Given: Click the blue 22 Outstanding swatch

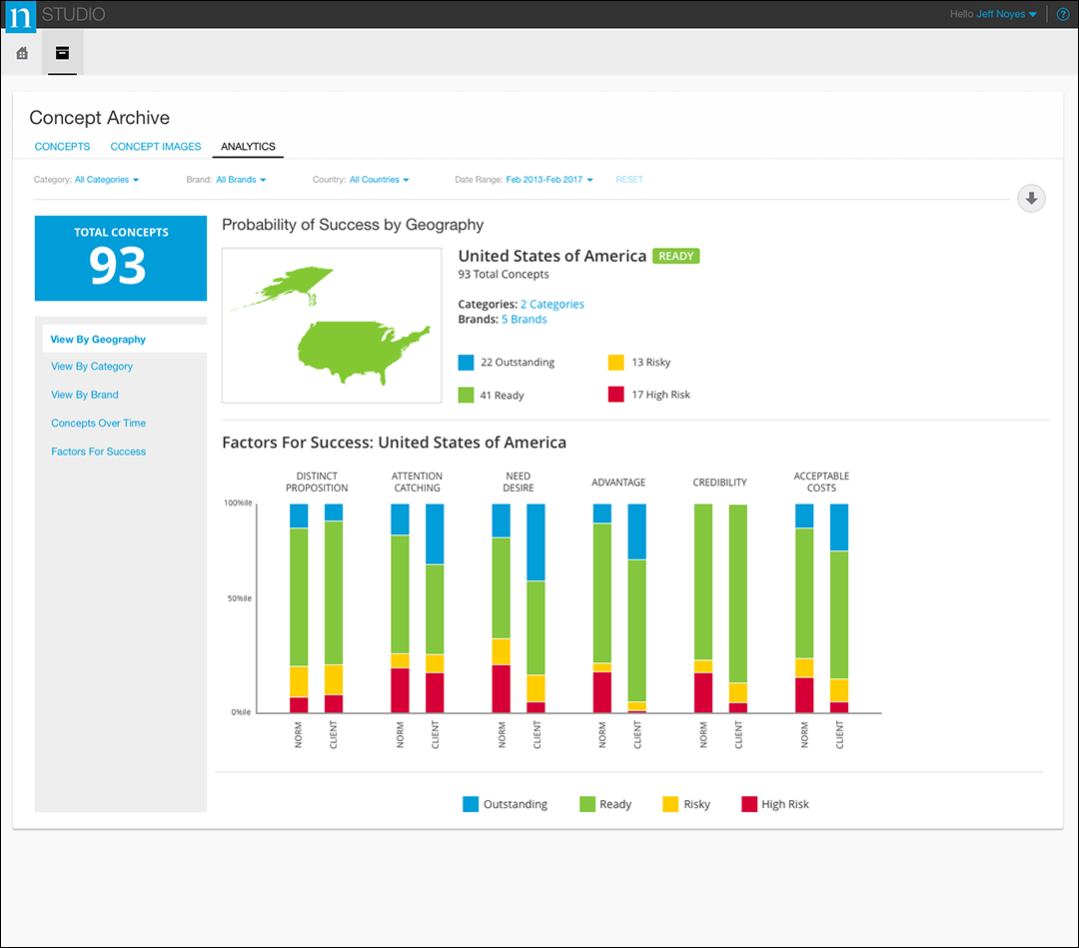Looking at the screenshot, I should click(466, 363).
